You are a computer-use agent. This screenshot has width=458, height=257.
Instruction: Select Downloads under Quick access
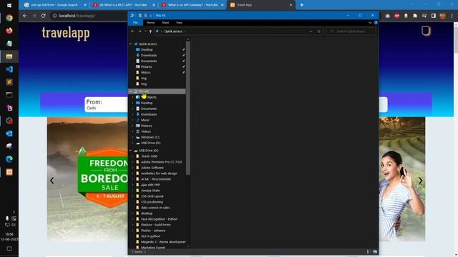(149, 56)
